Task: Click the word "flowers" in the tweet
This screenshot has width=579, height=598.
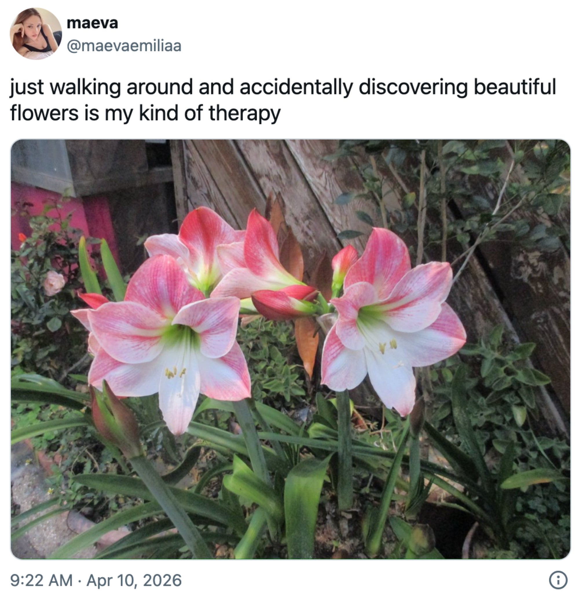Action: pyautogui.click(x=45, y=113)
